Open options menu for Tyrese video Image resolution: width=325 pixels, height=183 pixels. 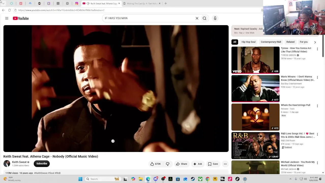(x=317, y=49)
